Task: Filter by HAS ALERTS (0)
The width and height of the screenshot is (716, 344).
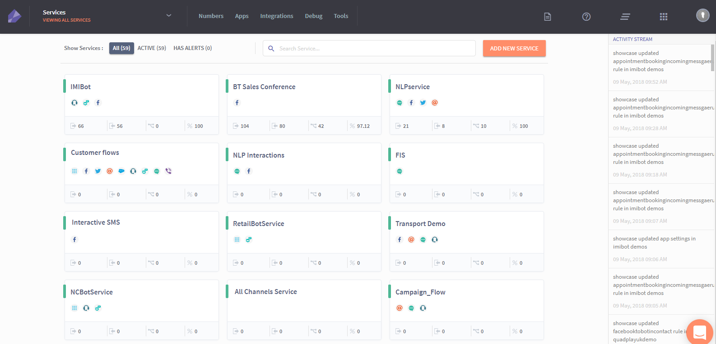Action: (193, 48)
